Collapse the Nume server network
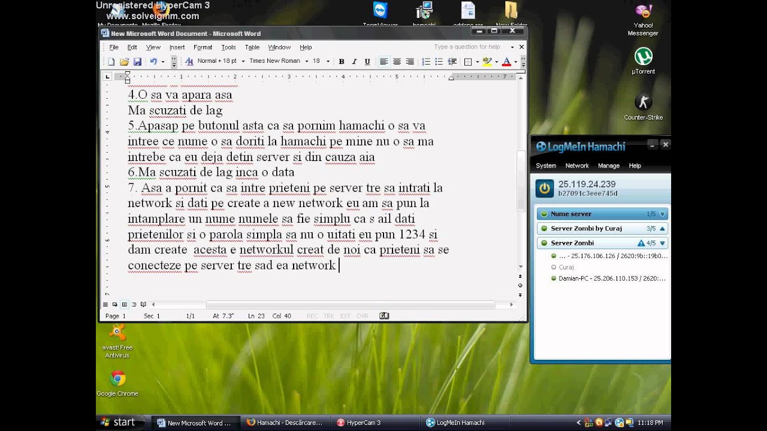The image size is (767, 431). (662, 214)
